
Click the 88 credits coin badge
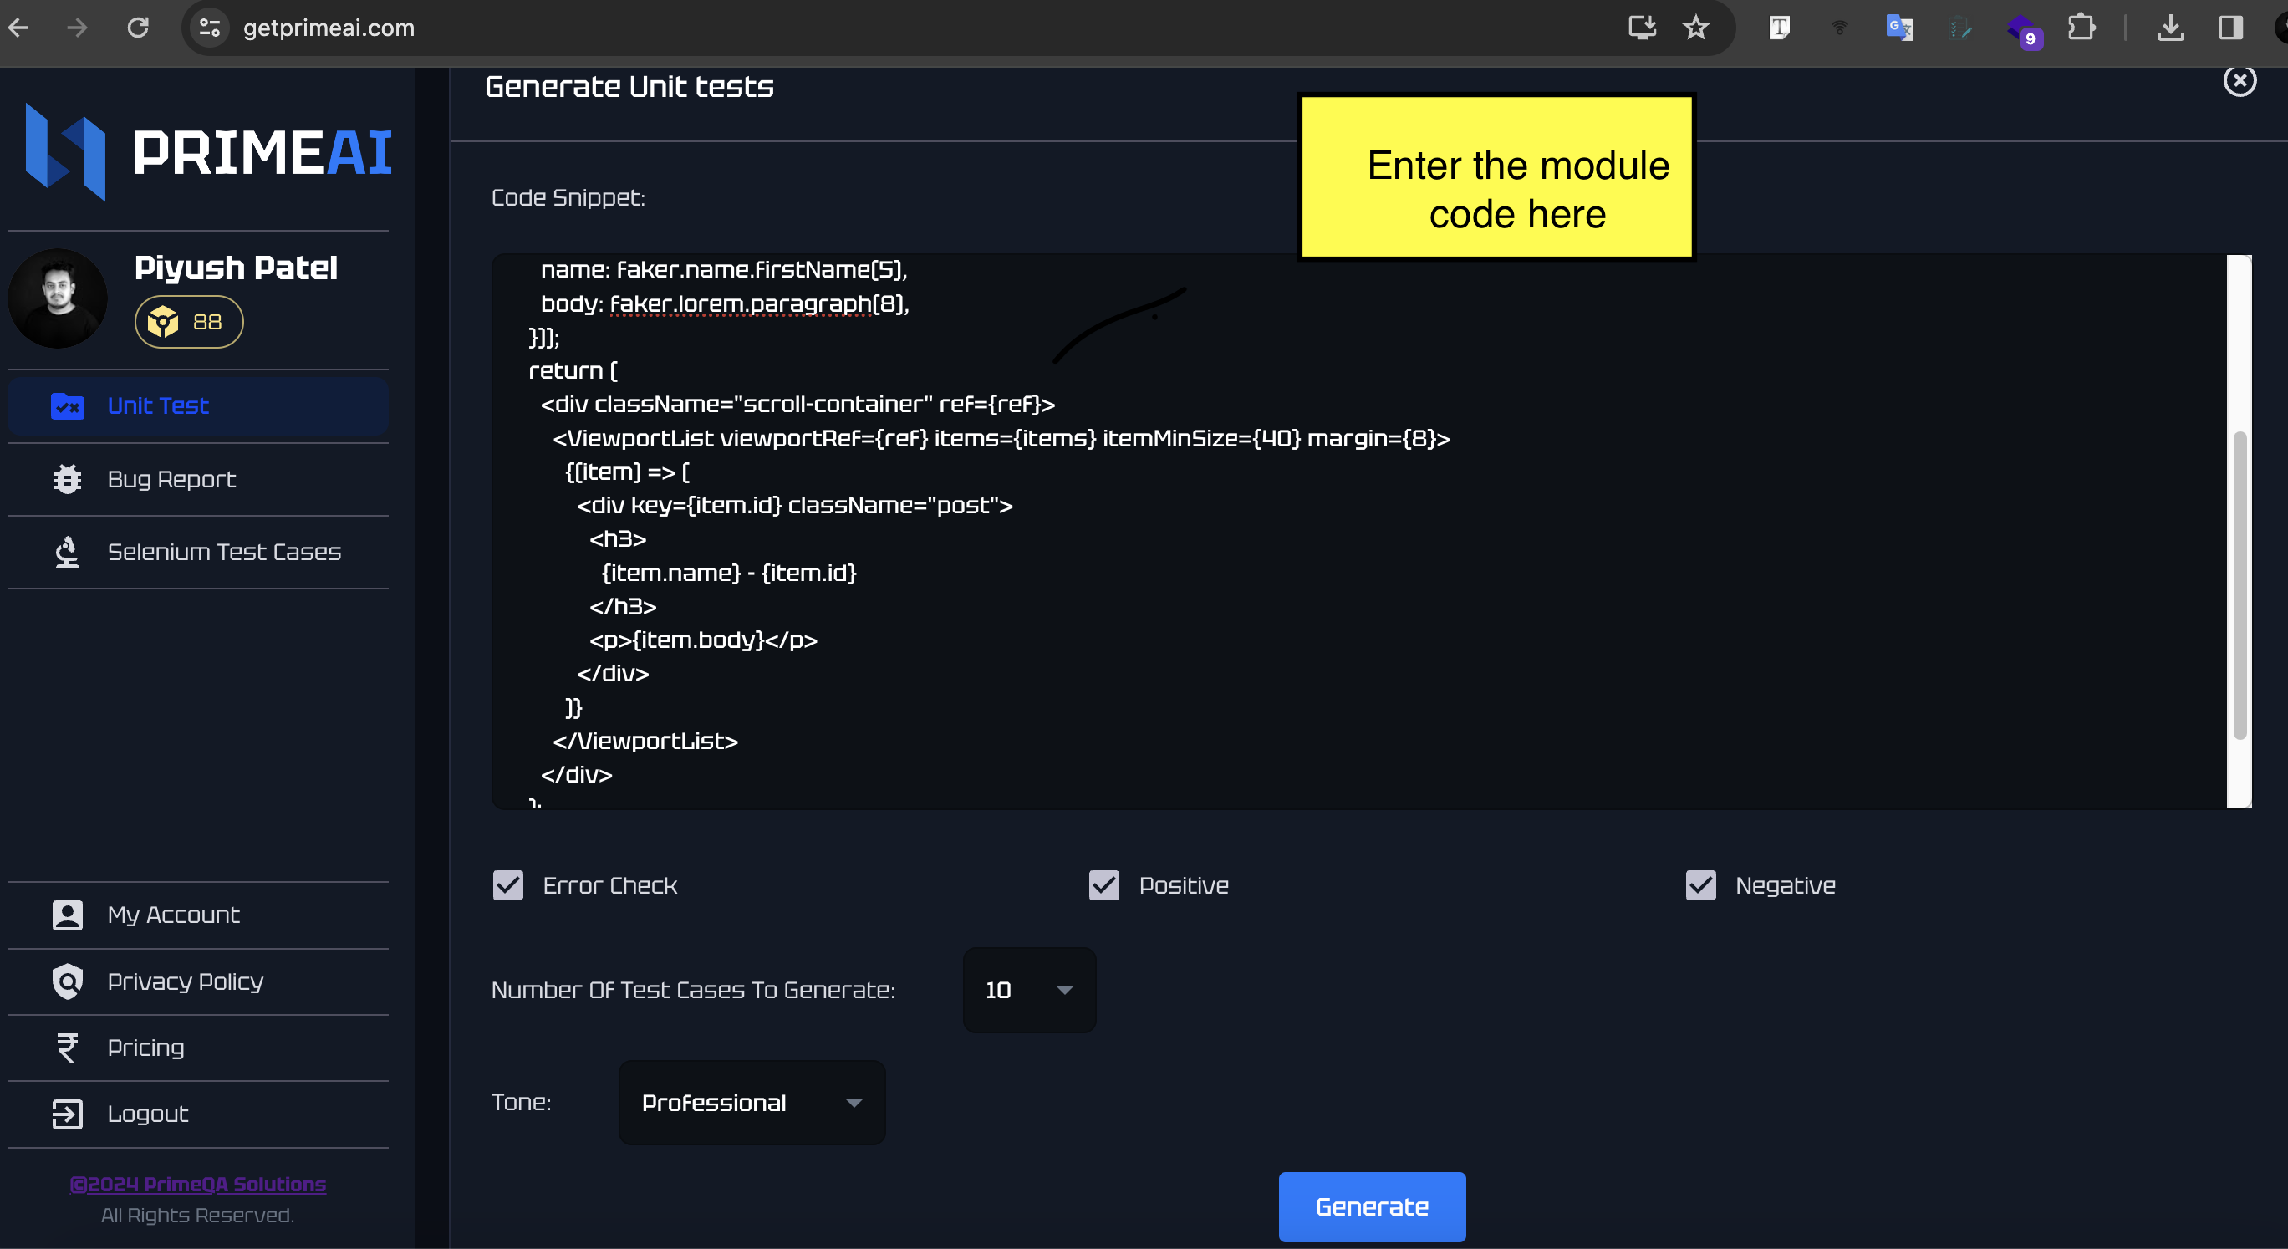tap(188, 322)
